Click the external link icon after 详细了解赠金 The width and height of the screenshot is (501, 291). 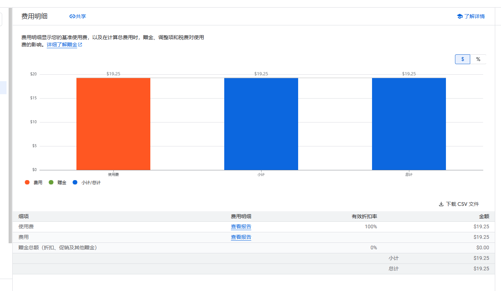click(x=80, y=45)
